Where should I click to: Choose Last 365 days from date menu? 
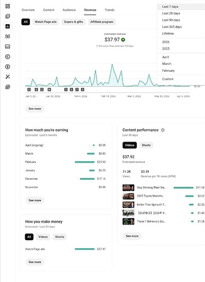coord(181,27)
